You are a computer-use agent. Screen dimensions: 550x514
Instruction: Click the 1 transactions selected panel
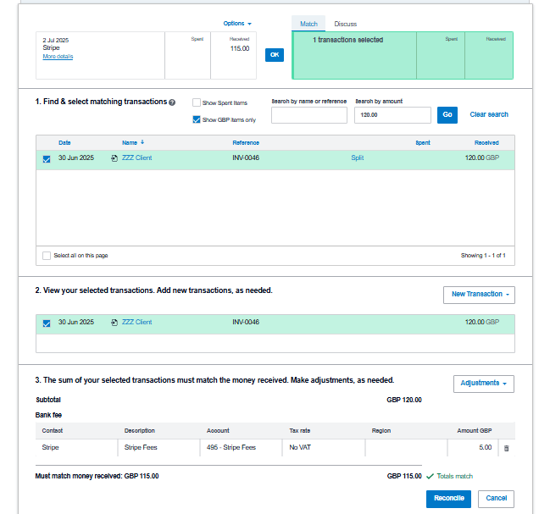click(403, 55)
